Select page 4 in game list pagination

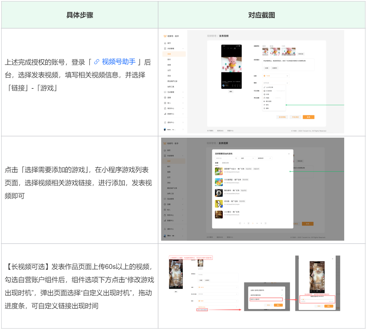(x=257, y=223)
